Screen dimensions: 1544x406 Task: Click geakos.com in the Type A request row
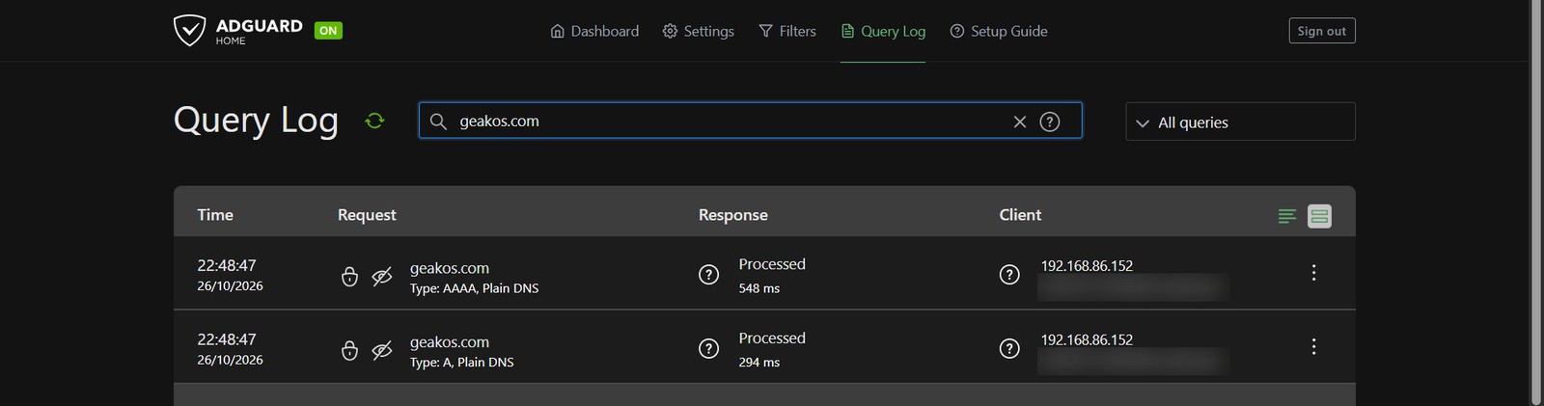pos(450,342)
